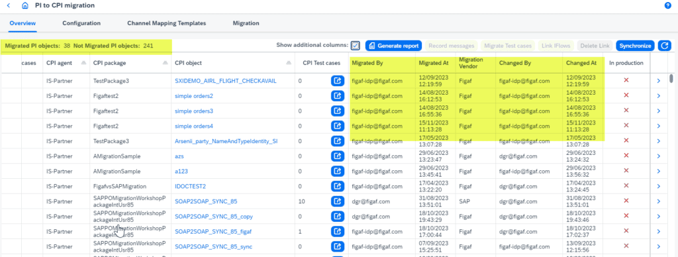Expand row details chevron for simple orders3

coord(659,111)
